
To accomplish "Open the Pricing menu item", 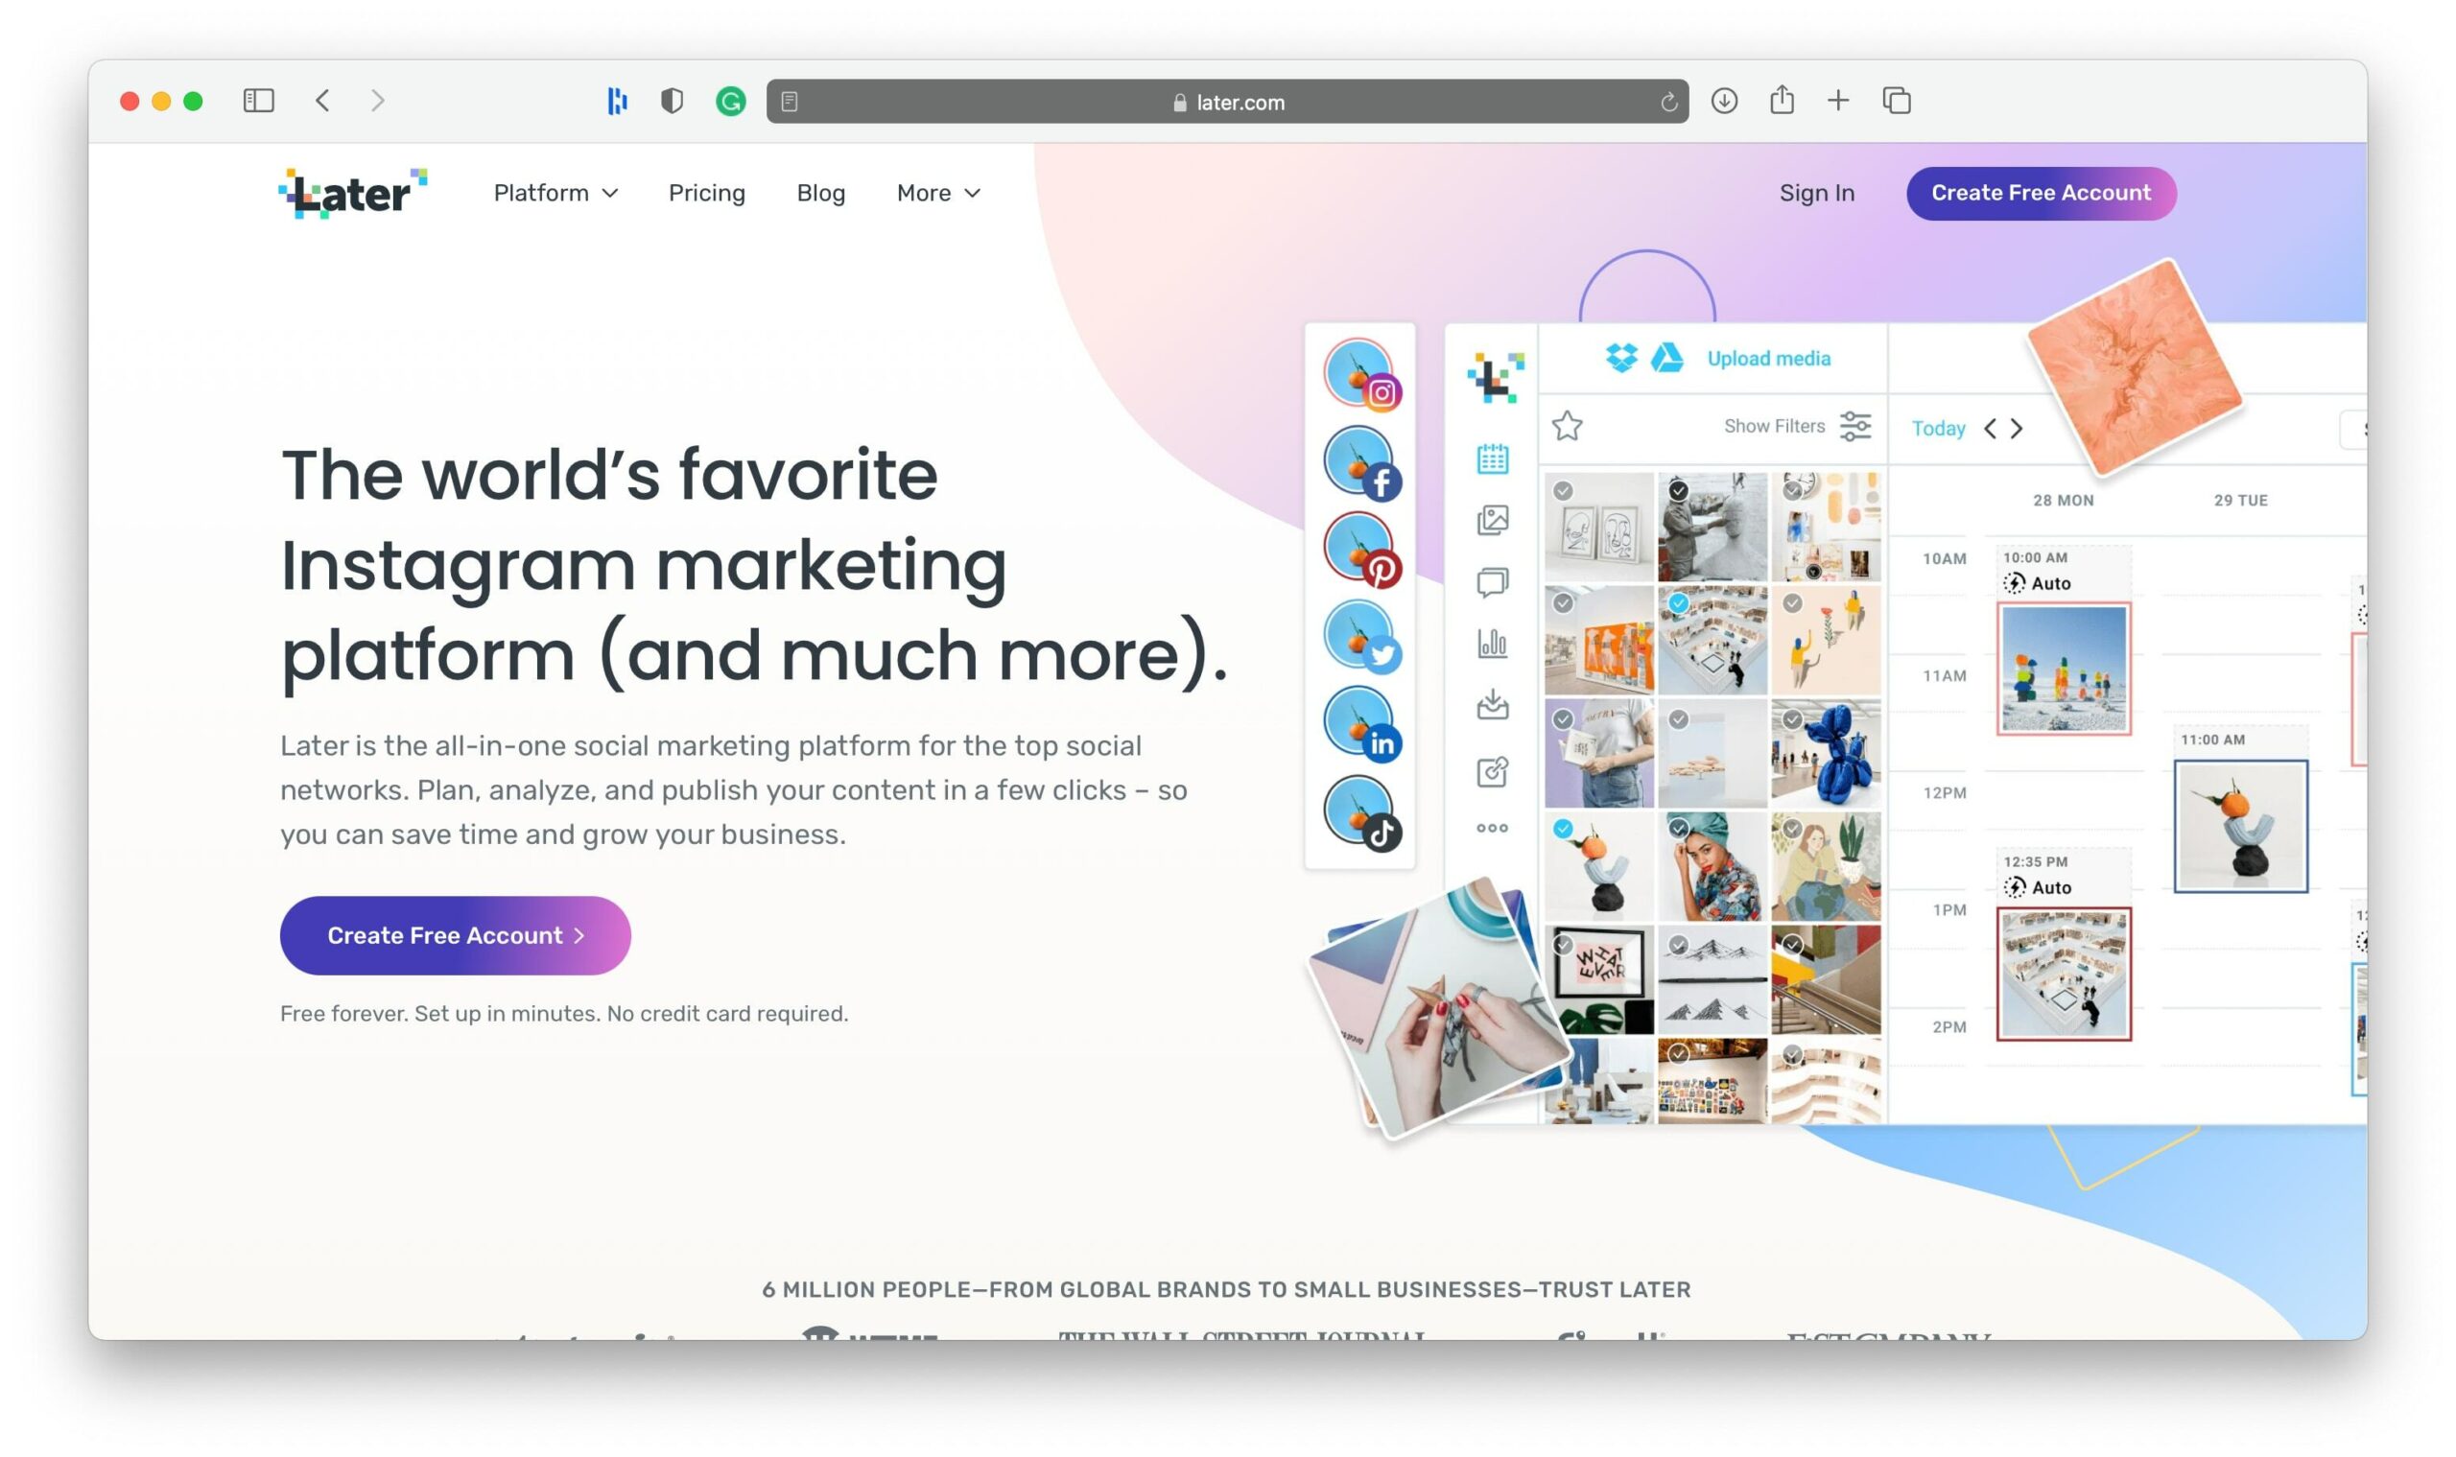I will click(706, 193).
